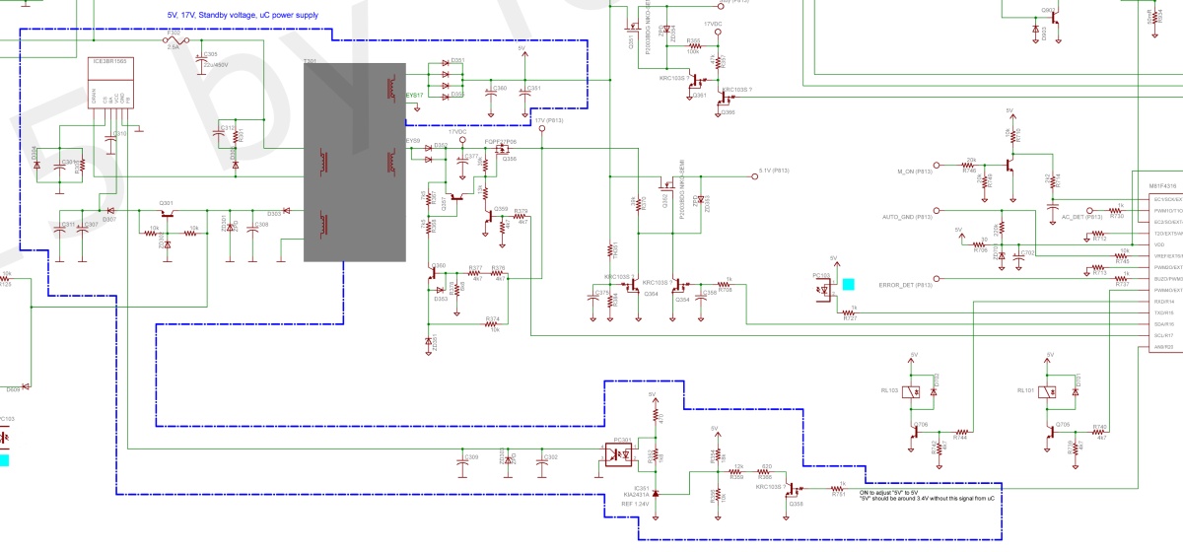Click the PC103 optocoupler symbol
Screen dimensions: 1183x552
826,291
